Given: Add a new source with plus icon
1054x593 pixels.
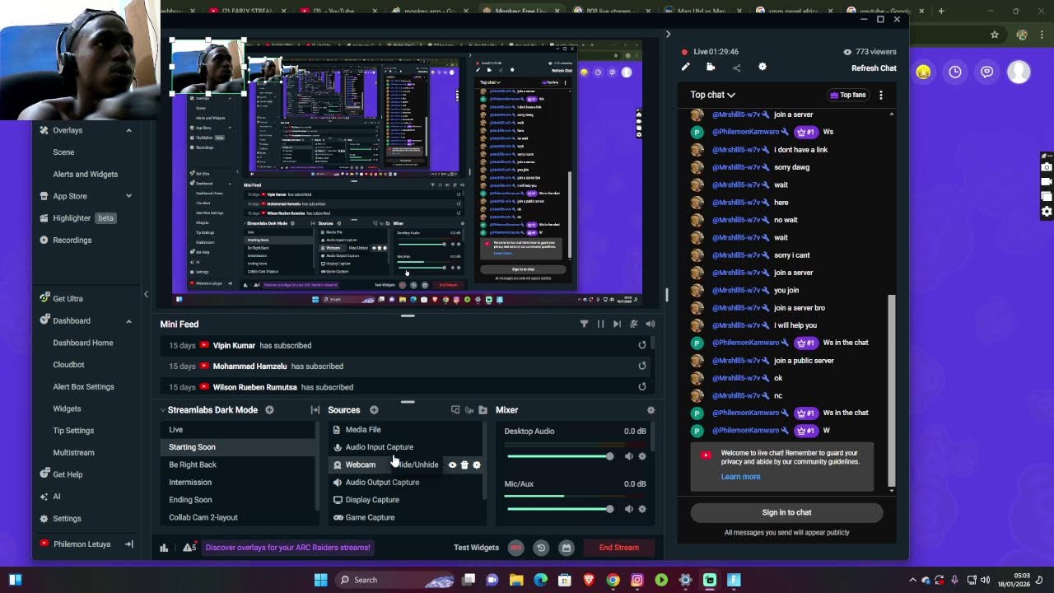Looking at the screenshot, I should click(374, 410).
